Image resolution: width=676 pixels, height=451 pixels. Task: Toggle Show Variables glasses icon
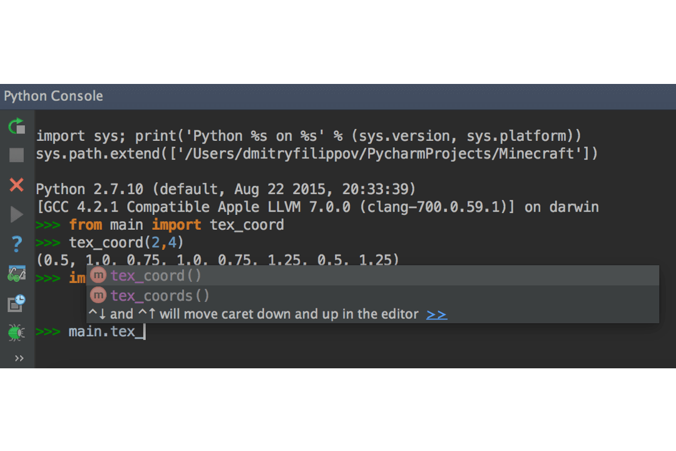click(17, 274)
